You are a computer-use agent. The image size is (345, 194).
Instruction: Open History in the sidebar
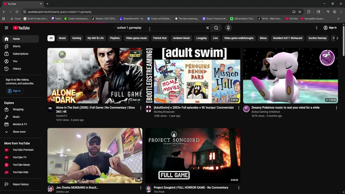[20, 69]
